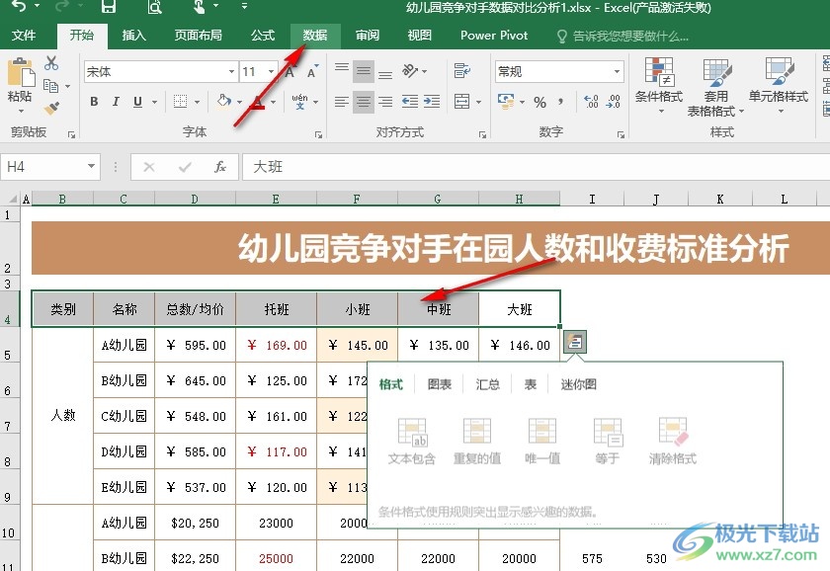The height and width of the screenshot is (571, 830).
Task: Select the Duplicate Values formatting option
Action: [x=476, y=441]
